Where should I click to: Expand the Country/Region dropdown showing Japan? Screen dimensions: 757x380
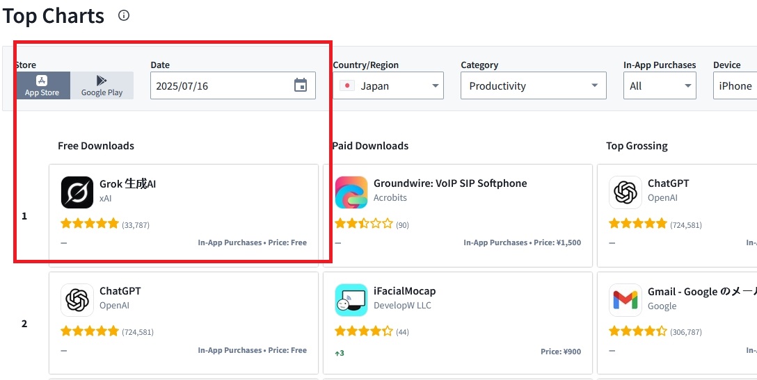(388, 86)
